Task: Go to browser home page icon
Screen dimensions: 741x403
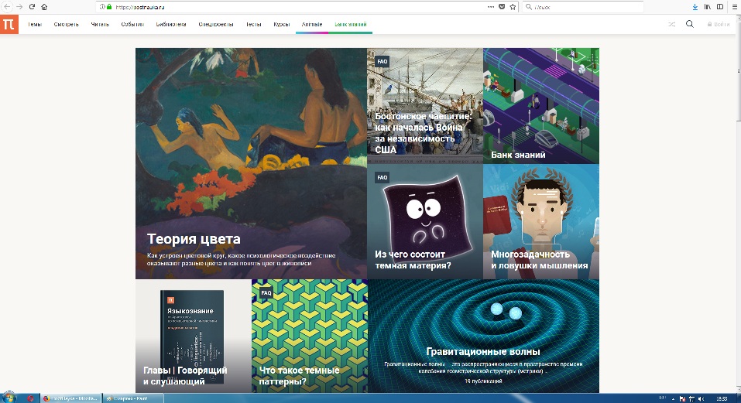Action: pos(43,6)
